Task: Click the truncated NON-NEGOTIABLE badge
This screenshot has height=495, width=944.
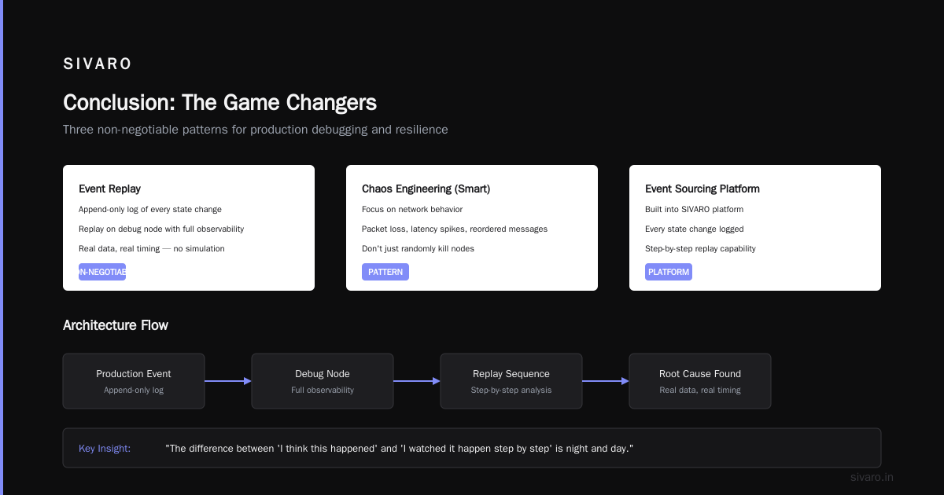Action: [x=102, y=272]
